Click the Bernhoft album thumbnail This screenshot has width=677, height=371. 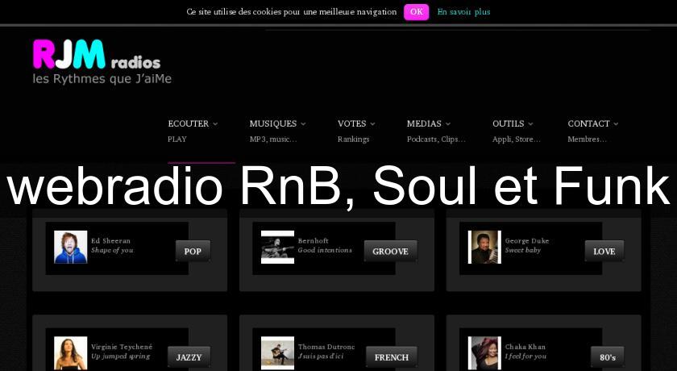point(277,247)
